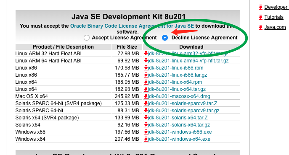Click download arrow icon for linux-i586.tar.gz
This screenshot has width=289, height=155.
[x=146, y=75]
